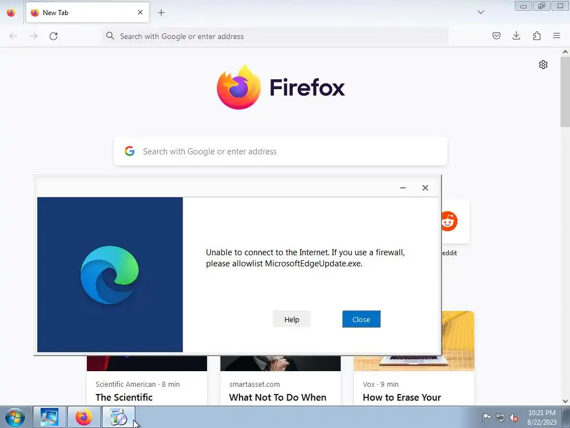Open the clock showing 10:21 PM
Viewport: 570px width, 428px height.
pyautogui.click(x=542, y=417)
